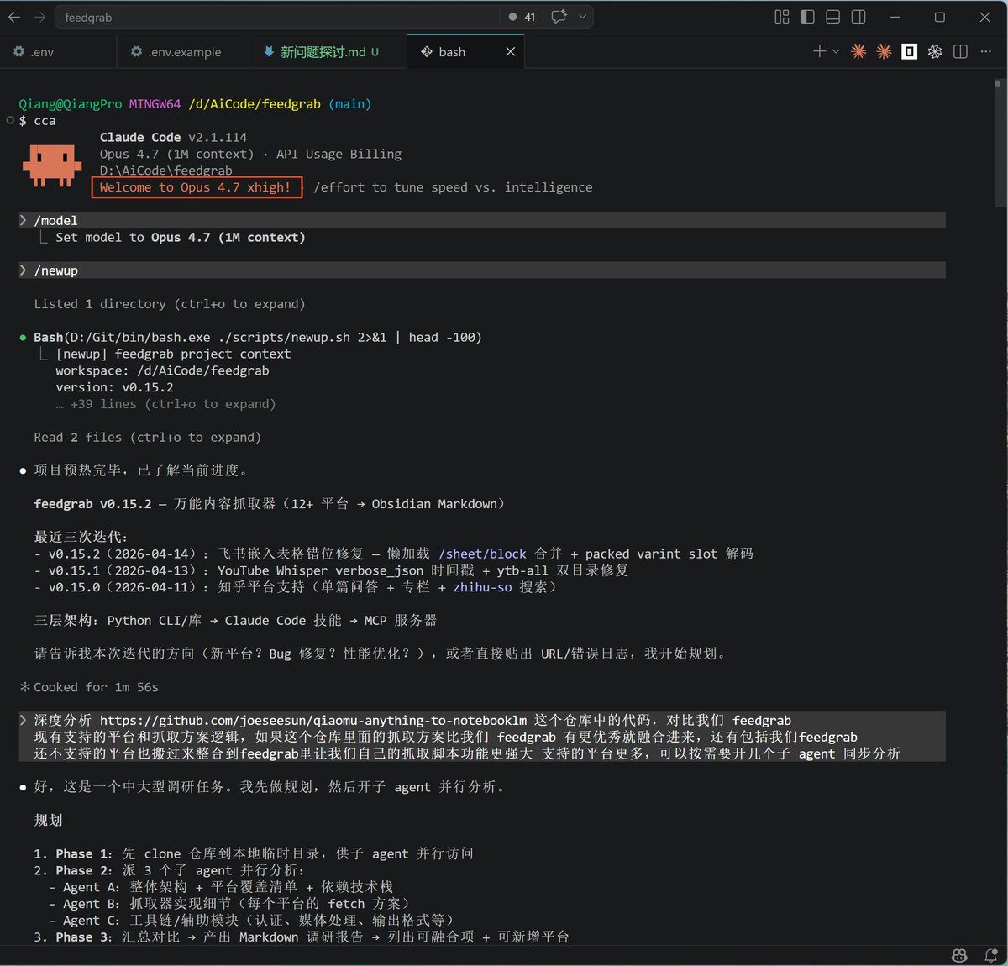Split the editor with split icon
1008x966 pixels.
(960, 52)
